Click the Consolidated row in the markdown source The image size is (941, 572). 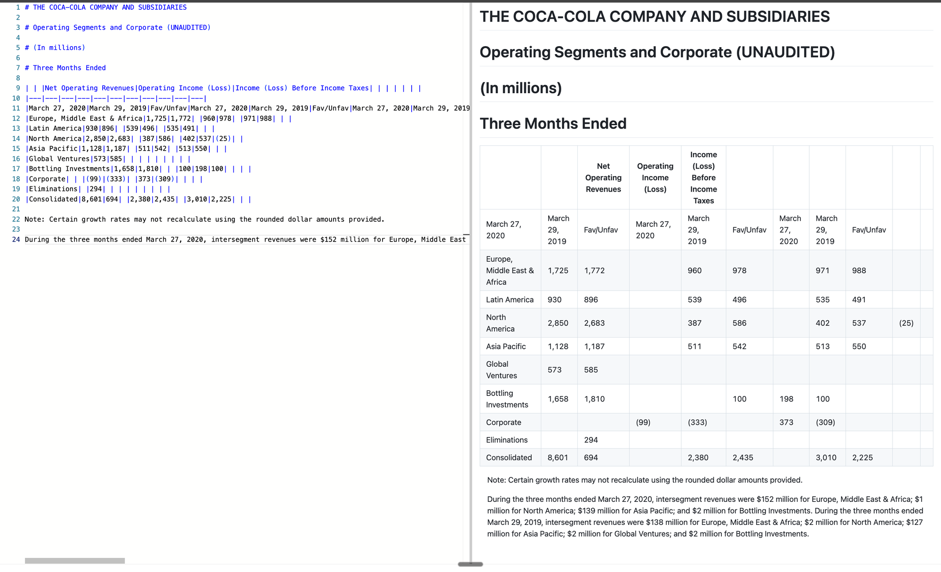click(138, 199)
